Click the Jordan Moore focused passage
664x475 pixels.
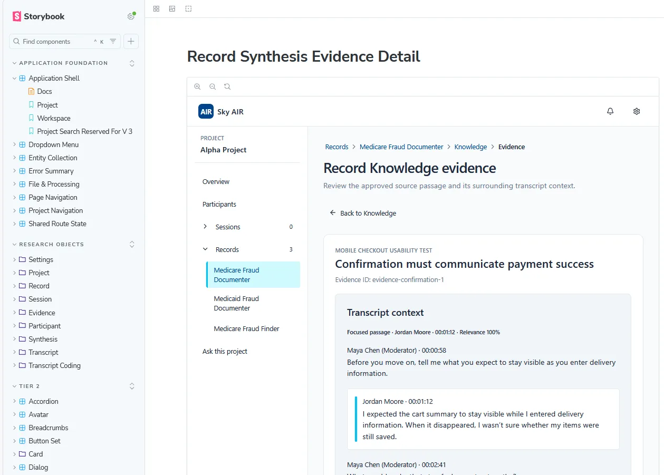pyautogui.click(x=483, y=419)
